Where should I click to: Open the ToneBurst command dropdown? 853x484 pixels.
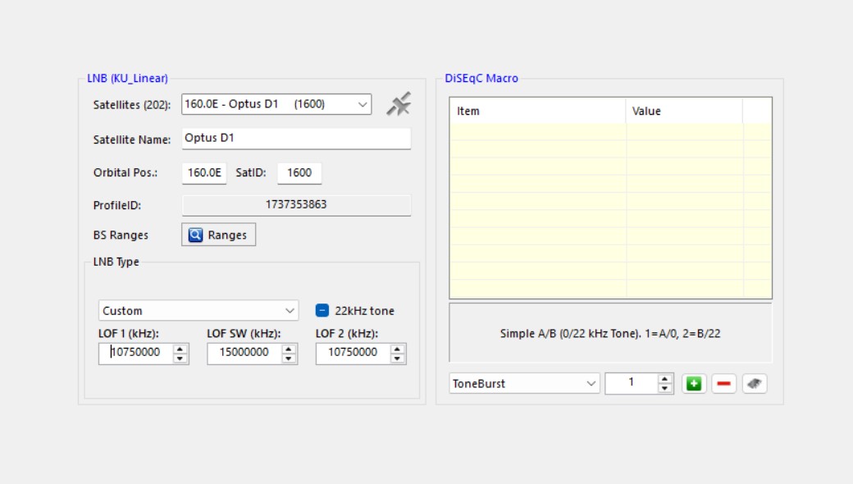(591, 383)
